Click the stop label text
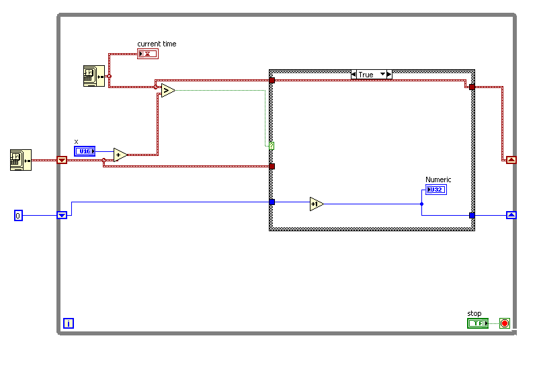The width and height of the screenshot is (539, 365). [474, 313]
